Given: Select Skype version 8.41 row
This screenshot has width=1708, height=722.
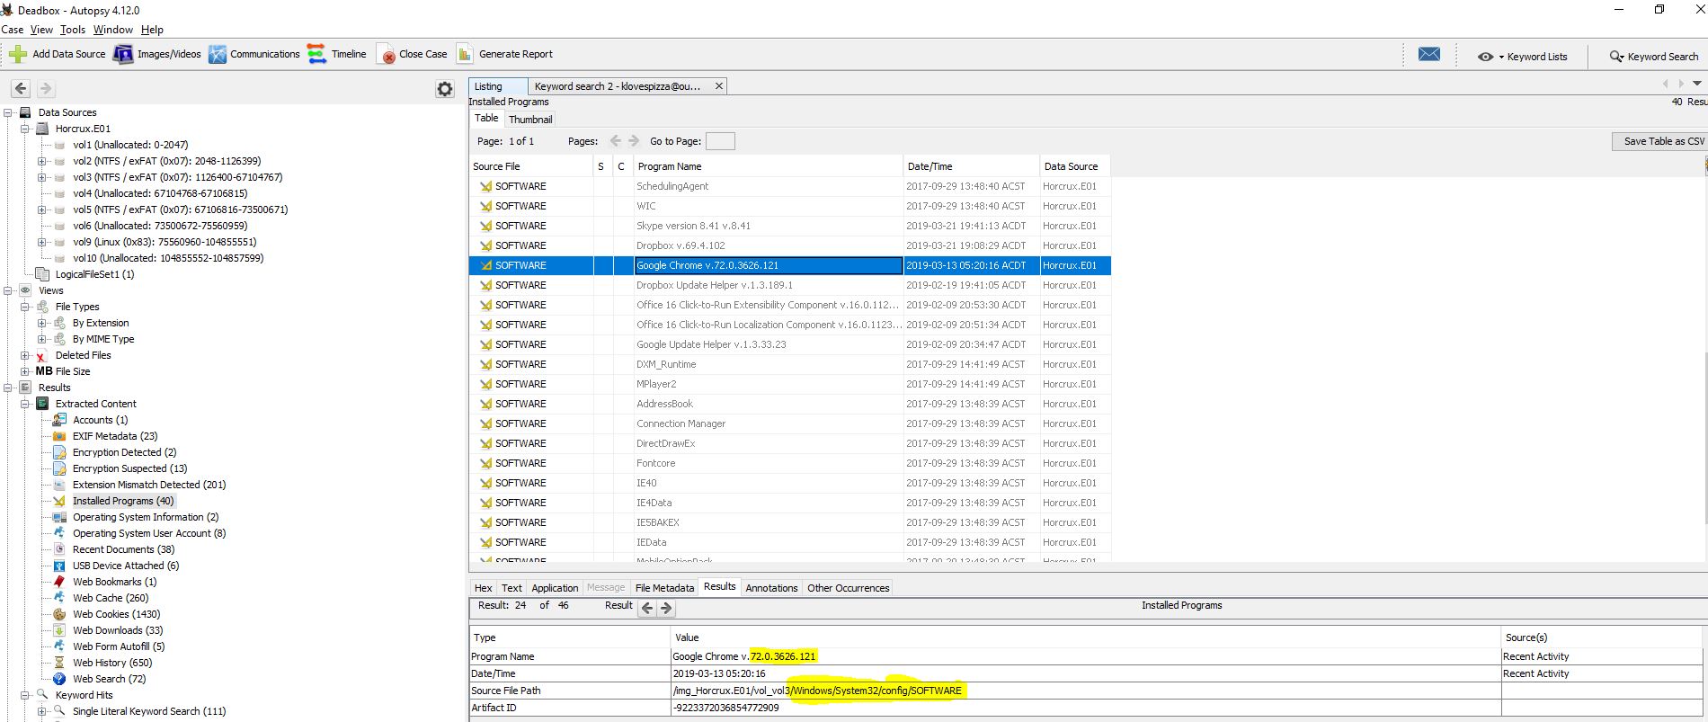Looking at the screenshot, I should pos(789,226).
